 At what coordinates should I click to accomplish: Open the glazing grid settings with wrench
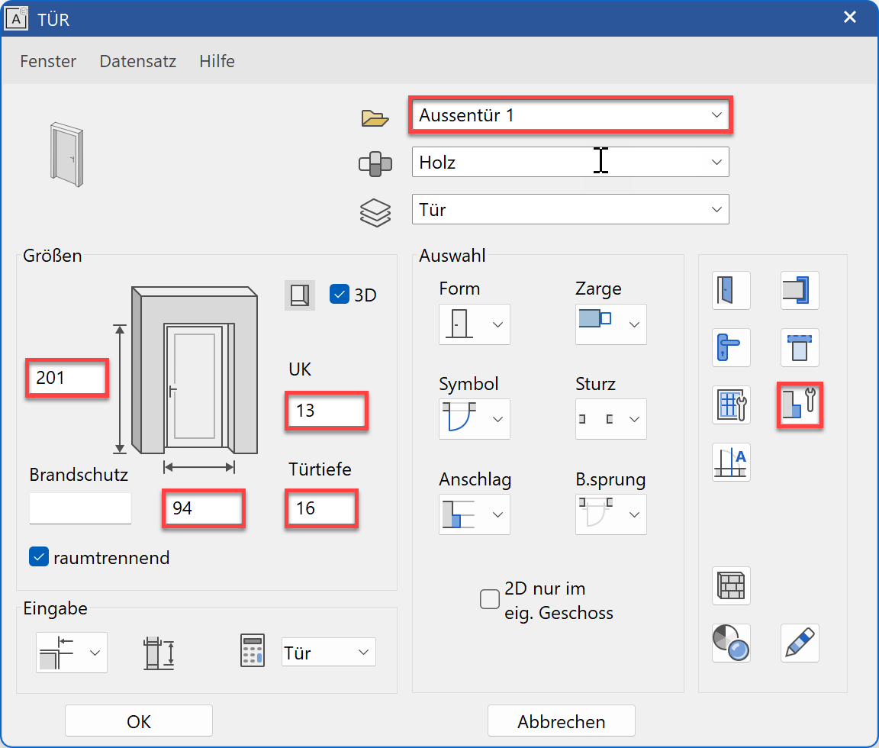point(731,405)
